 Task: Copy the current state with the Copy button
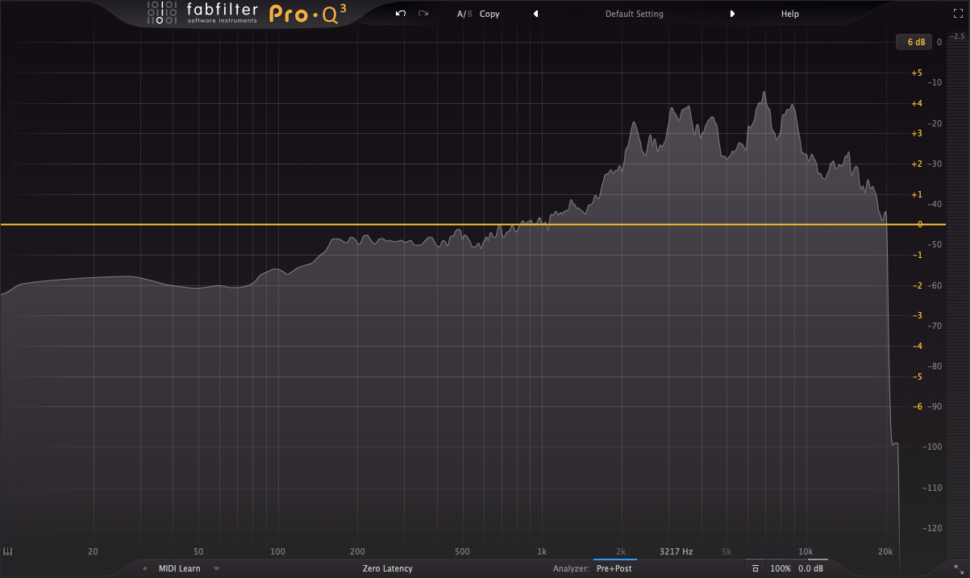489,14
